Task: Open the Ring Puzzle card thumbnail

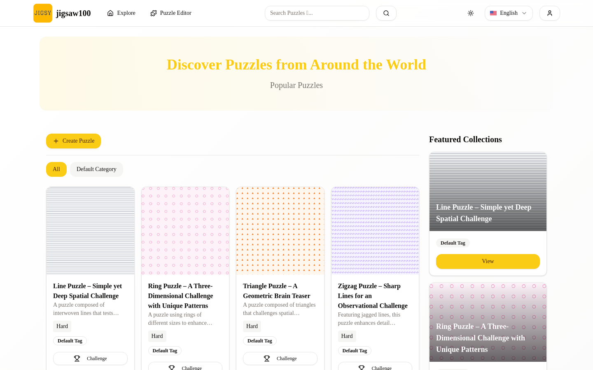Action: (x=185, y=231)
